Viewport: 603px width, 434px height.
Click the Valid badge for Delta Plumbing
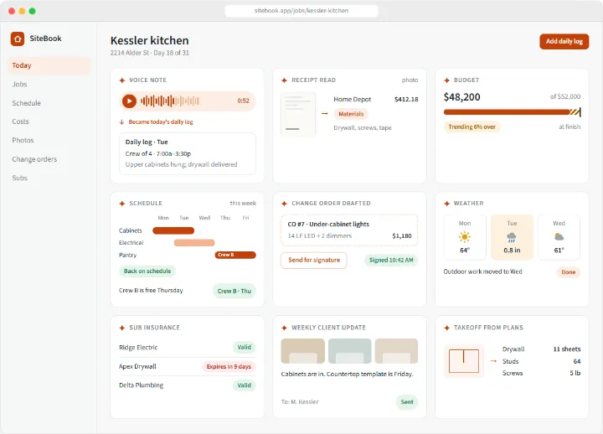coord(244,385)
